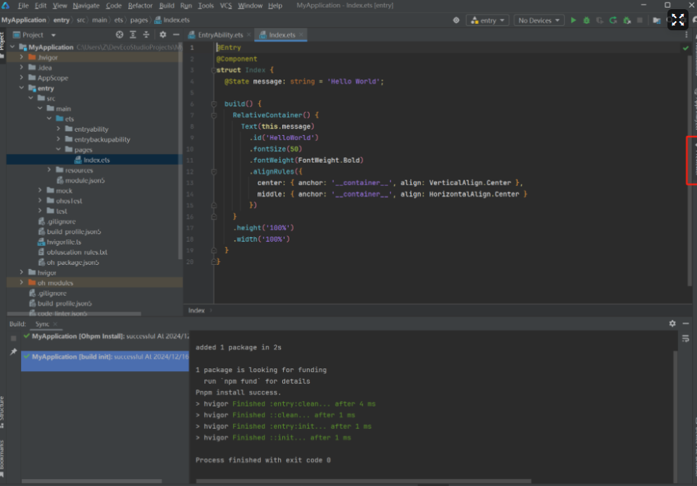The width and height of the screenshot is (697, 486).
Task: Toggle code fold on RelativeContainer line
Action: point(213,116)
